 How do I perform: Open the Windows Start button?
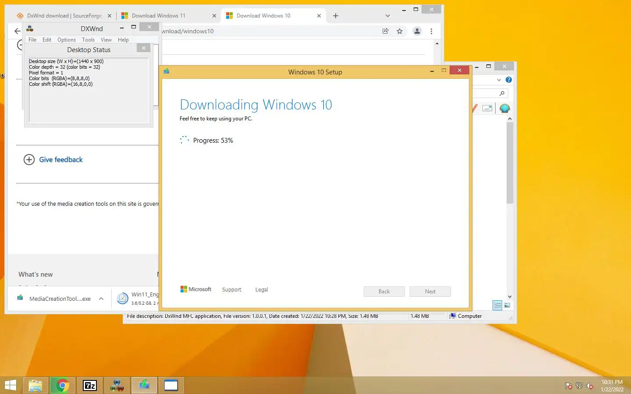(10, 386)
